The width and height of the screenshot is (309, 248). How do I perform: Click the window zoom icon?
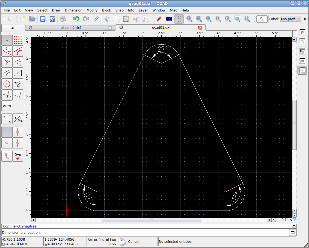click(237, 19)
